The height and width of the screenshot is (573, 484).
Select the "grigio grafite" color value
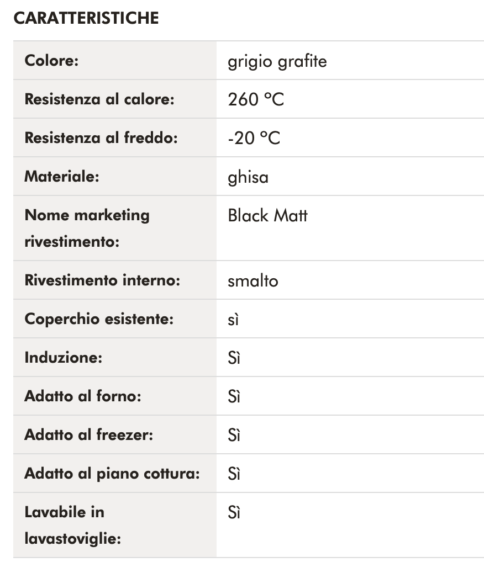click(x=277, y=61)
